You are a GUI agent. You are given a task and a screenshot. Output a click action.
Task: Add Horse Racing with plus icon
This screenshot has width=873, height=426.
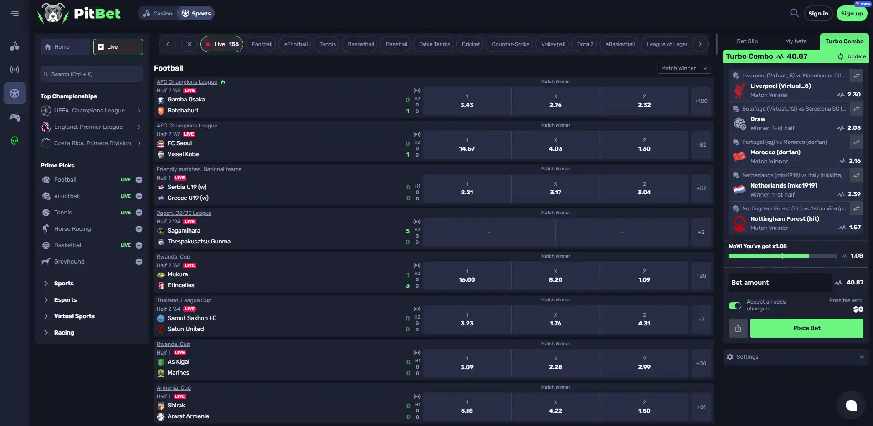pyautogui.click(x=139, y=229)
